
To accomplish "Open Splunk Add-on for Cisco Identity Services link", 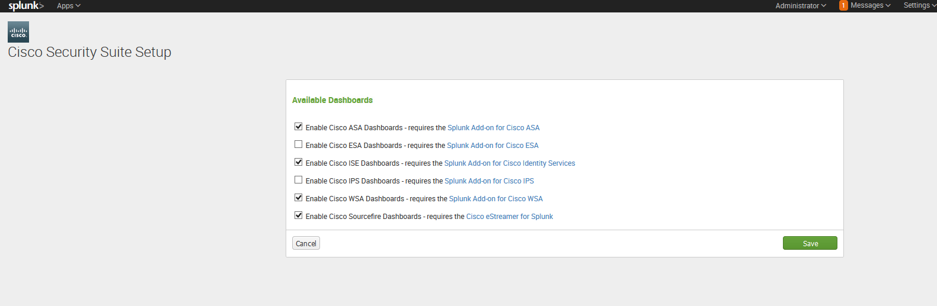I will click(x=510, y=163).
